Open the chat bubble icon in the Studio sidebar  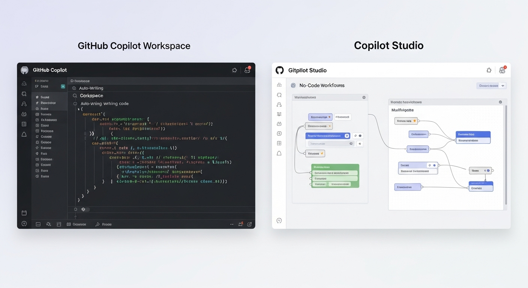pos(279,95)
